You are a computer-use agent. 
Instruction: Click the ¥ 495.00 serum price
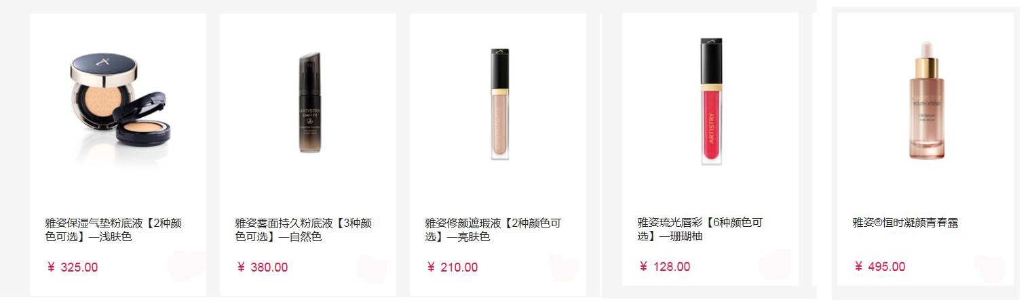[x=879, y=267]
